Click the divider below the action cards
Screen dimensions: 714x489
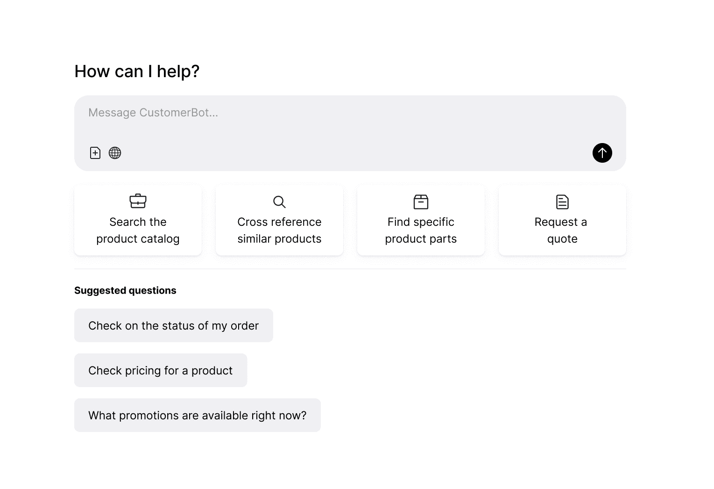[x=350, y=269]
